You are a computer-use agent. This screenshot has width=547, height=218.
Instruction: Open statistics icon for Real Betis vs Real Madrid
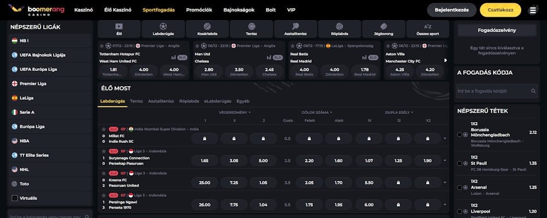[x=364, y=58]
